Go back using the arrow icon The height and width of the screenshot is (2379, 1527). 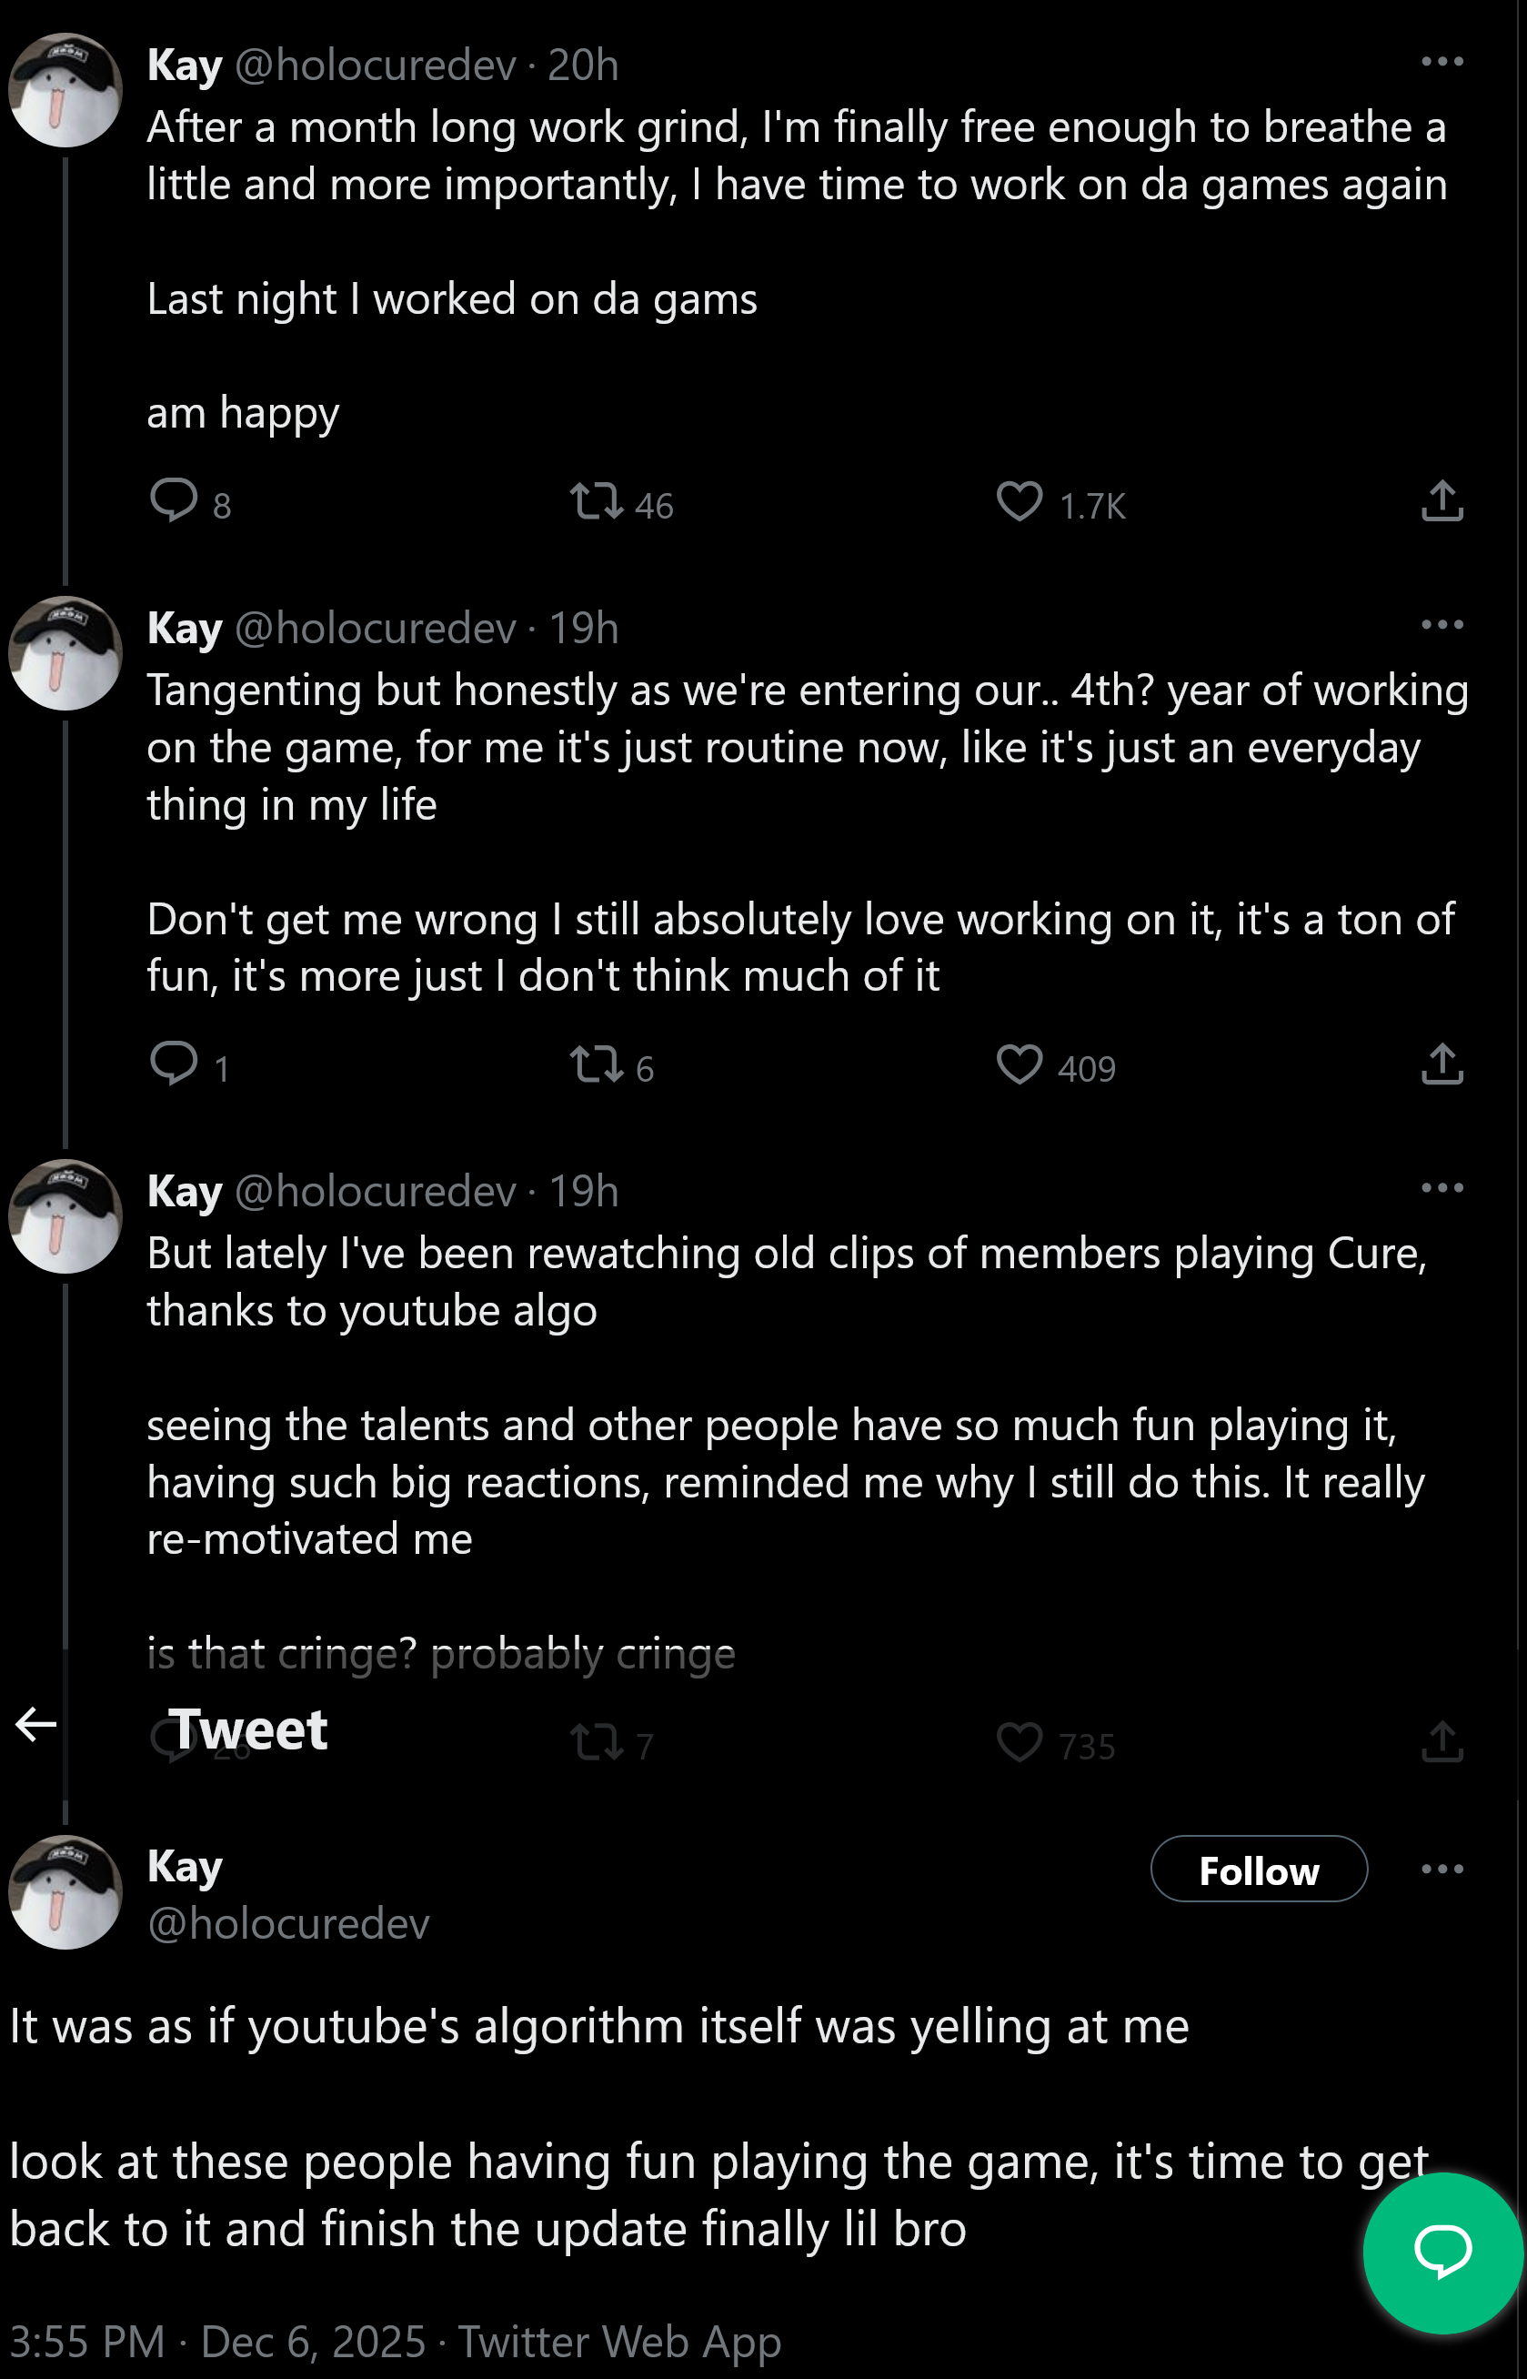(x=35, y=1726)
